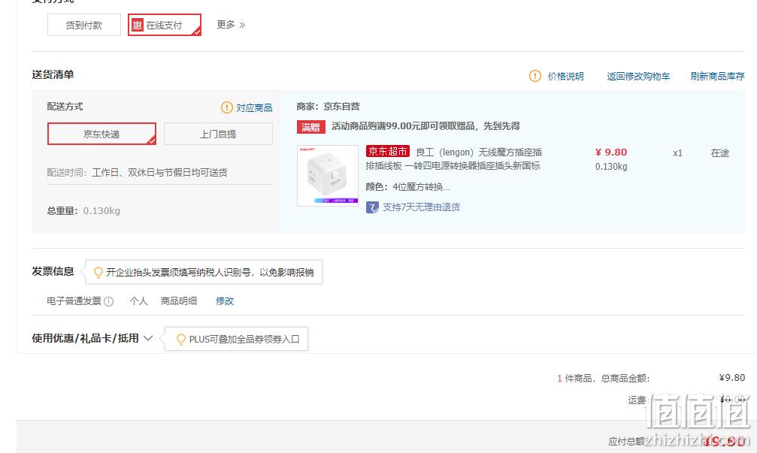Click the 7-day return shield icon
Screen dimensions: 757x453
pyautogui.click(x=372, y=207)
